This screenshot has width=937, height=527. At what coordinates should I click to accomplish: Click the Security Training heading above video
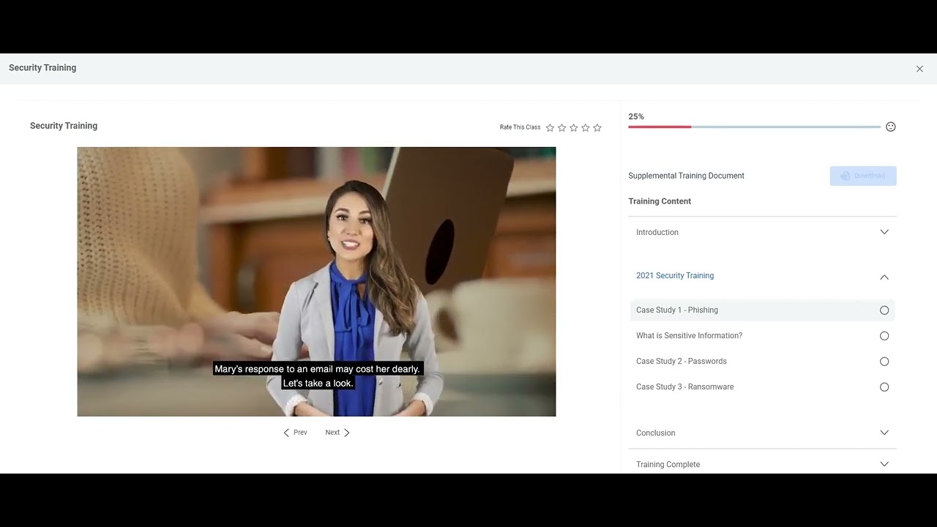(64, 126)
